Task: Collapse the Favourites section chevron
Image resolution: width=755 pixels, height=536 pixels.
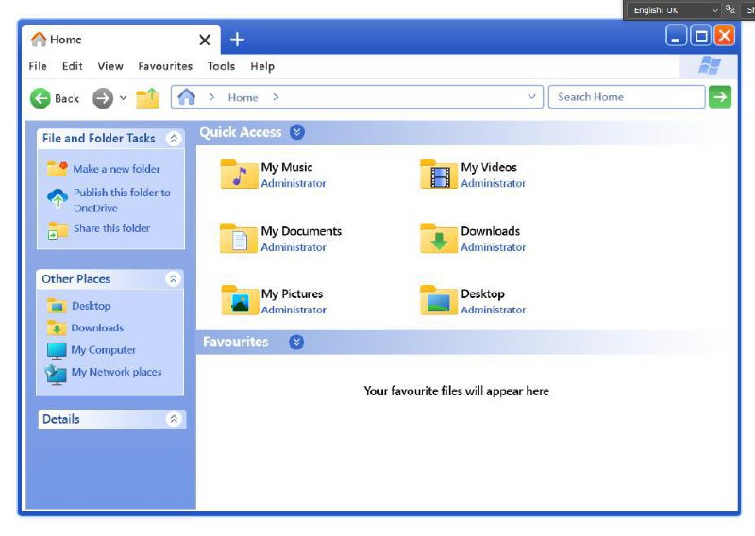Action: tap(296, 342)
